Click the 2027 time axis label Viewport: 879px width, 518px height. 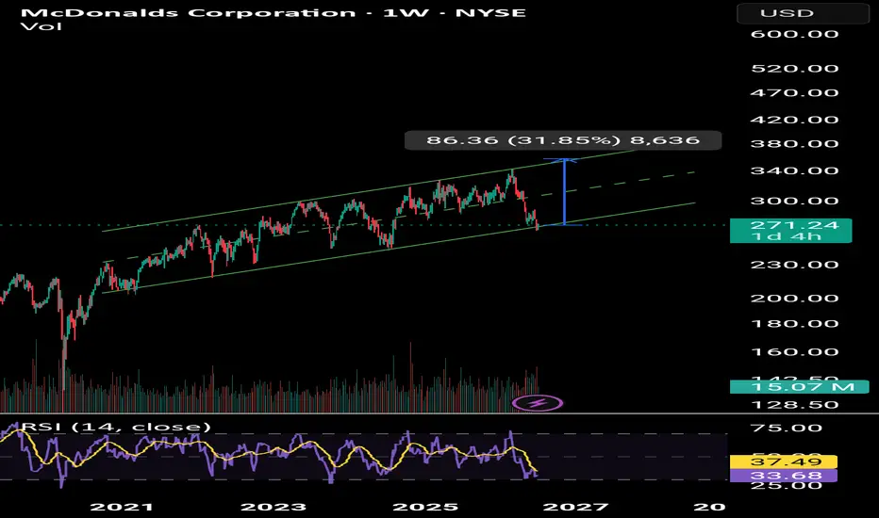tap(575, 507)
